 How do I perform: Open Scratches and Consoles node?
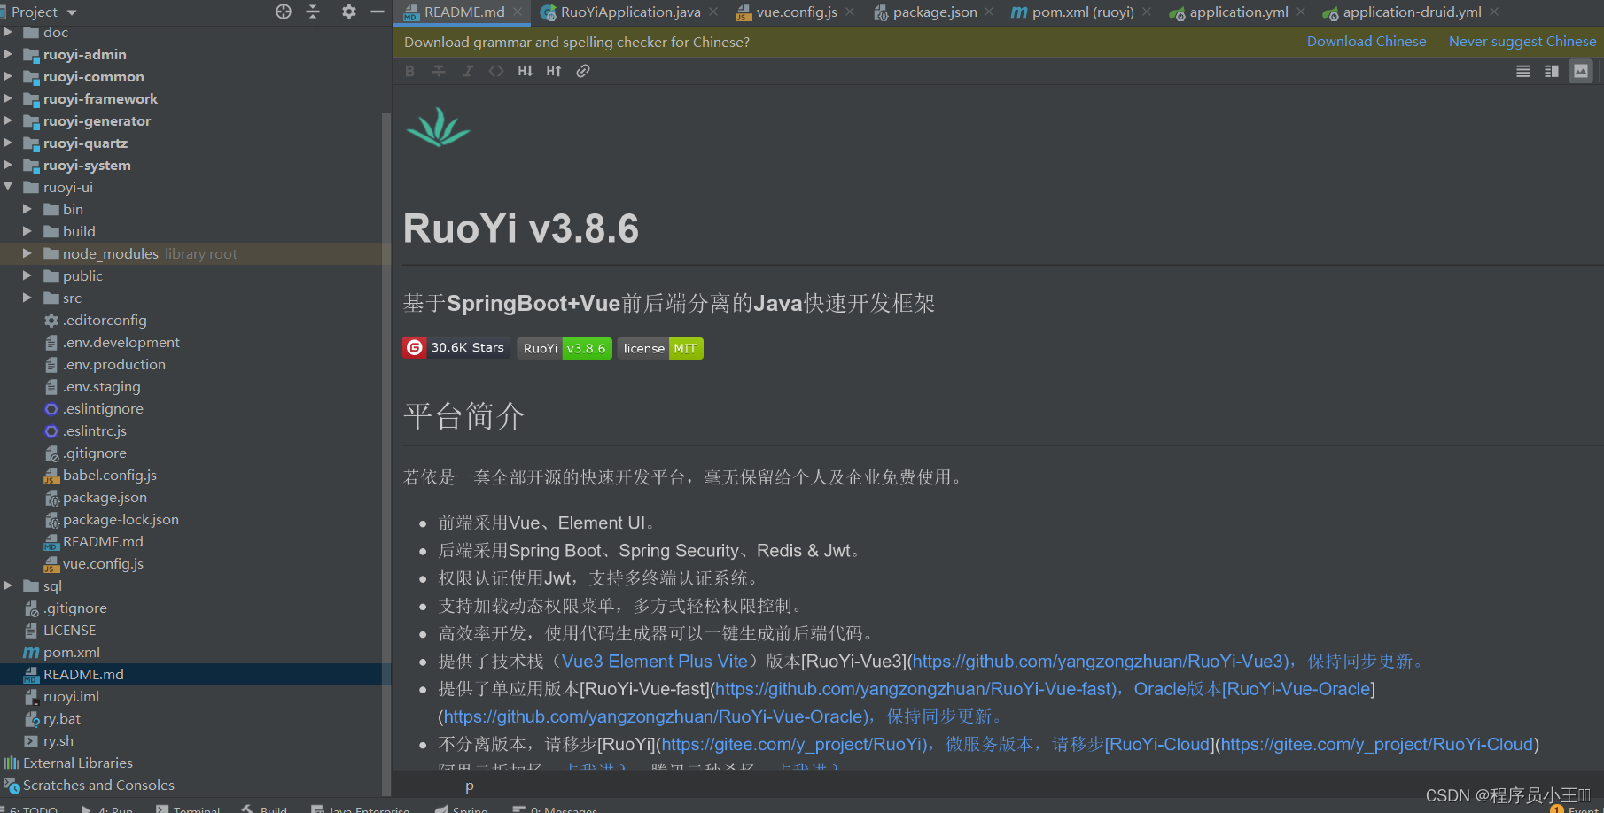pyautogui.click(x=98, y=785)
